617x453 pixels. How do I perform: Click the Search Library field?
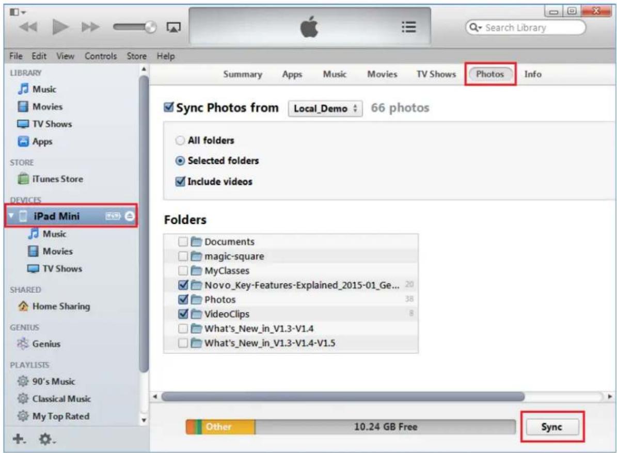(x=525, y=27)
